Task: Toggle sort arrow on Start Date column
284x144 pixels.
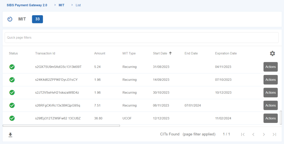Action: click(x=170, y=53)
